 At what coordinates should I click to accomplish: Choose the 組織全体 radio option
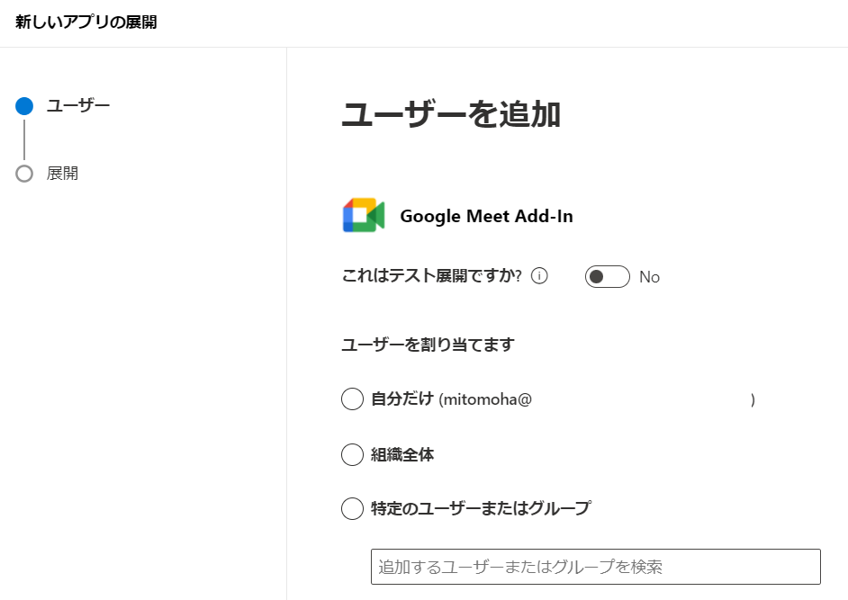coord(352,454)
